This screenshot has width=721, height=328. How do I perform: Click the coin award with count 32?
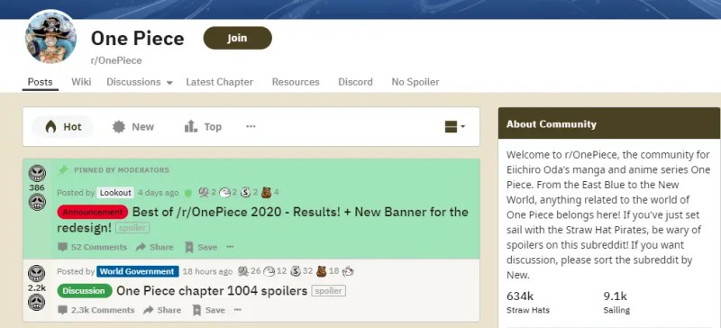point(297,271)
